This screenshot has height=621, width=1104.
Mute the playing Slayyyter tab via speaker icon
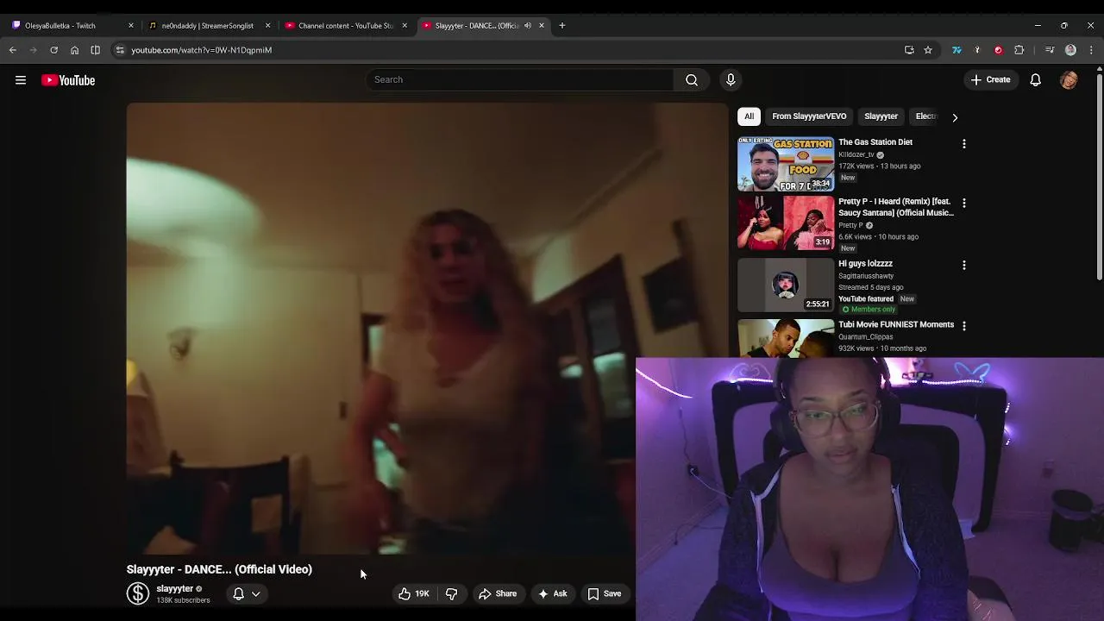tap(527, 26)
